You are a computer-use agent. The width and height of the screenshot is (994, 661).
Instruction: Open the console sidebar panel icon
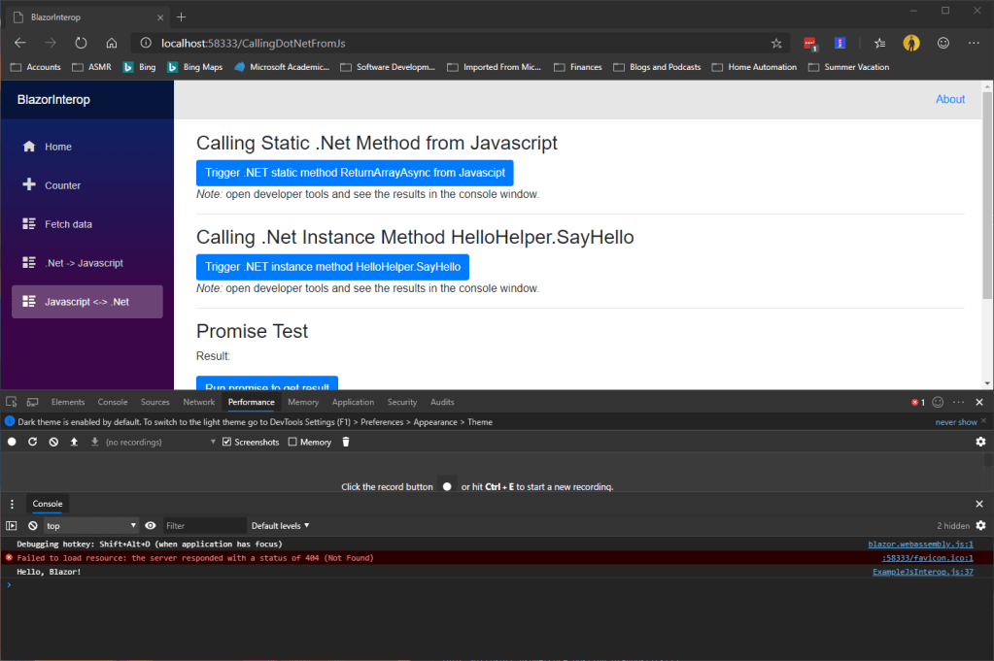tap(12, 525)
